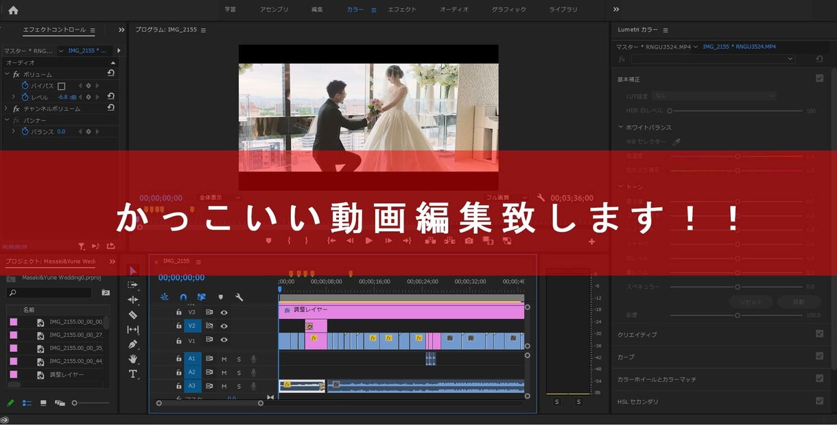Adjust the HDR 白レベル slider

click(736, 110)
